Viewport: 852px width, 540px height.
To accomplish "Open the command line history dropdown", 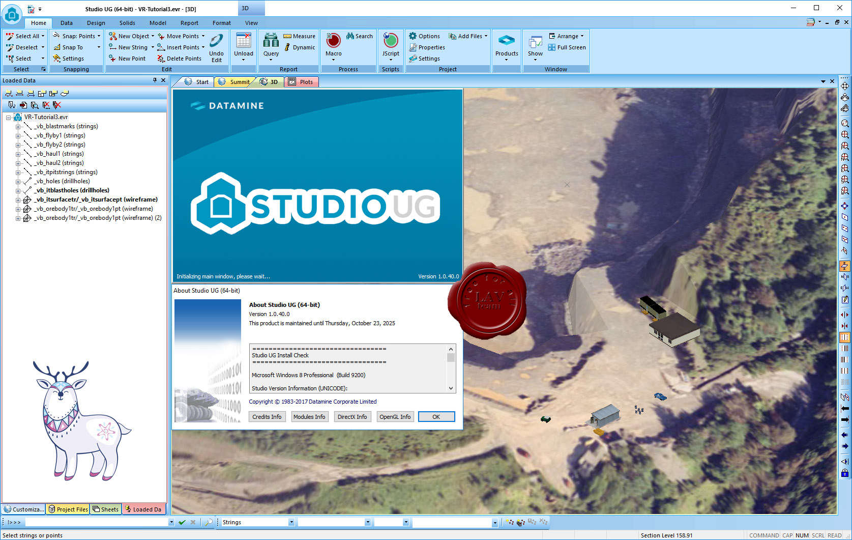I will click(x=171, y=522).
